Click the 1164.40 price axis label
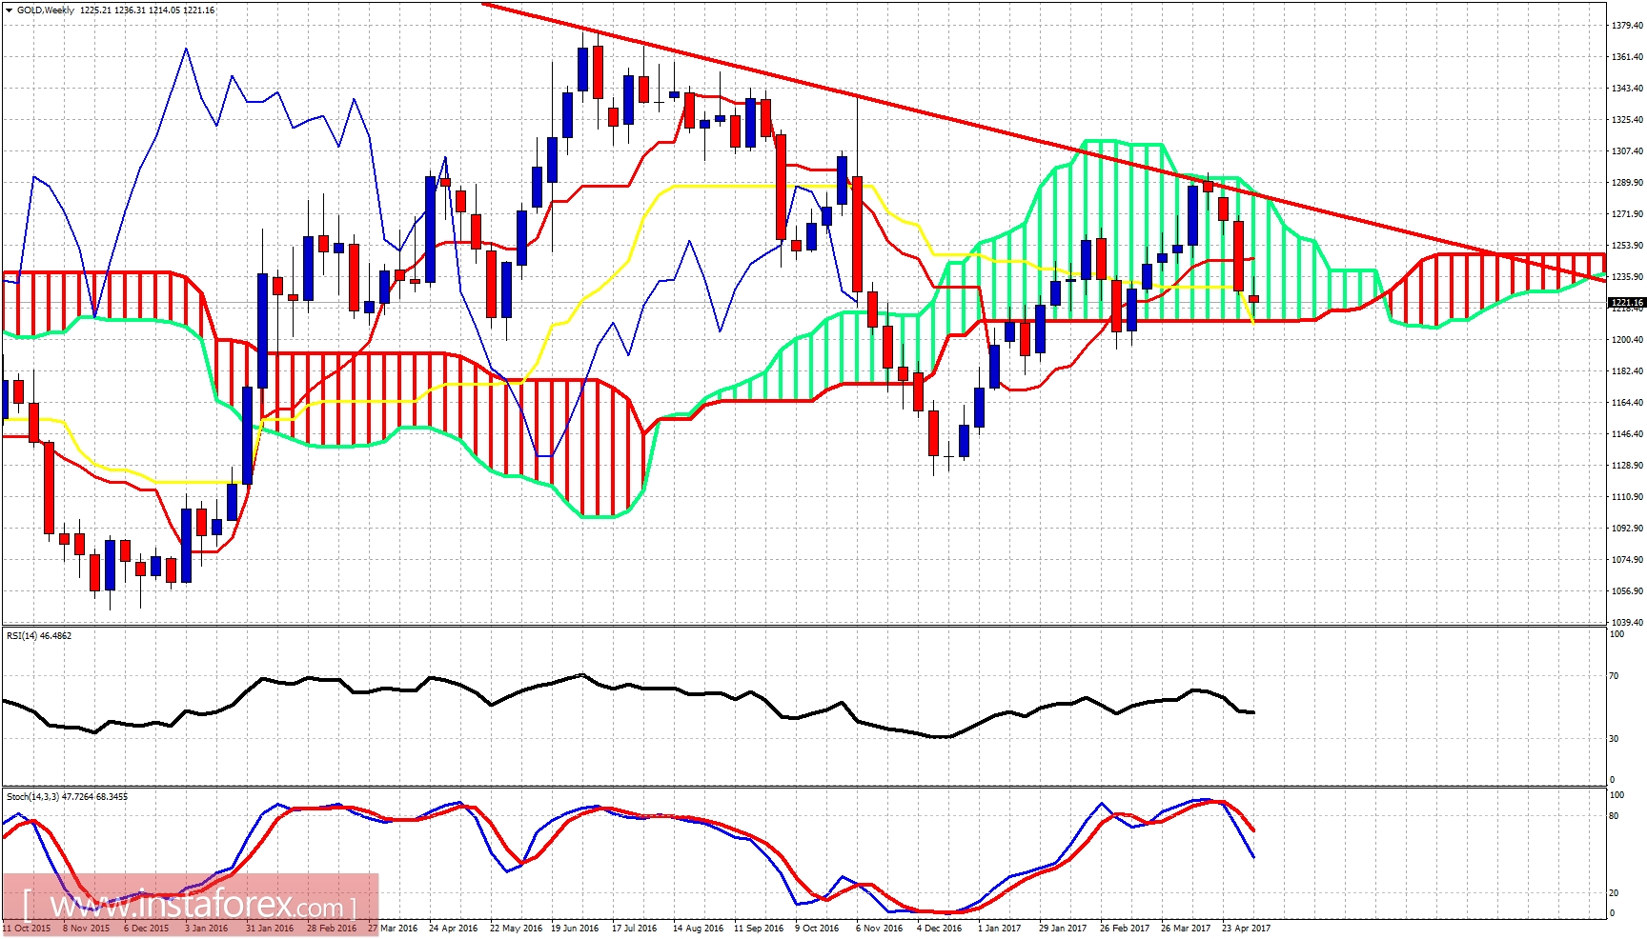The image size is (1647, 939). coord(1627,403)
